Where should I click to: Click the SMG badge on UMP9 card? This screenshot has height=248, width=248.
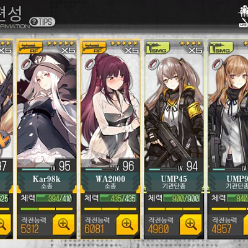221,47
